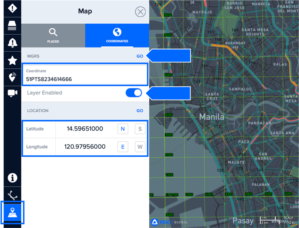Open the location broadcast pin icon
The image size is (299, 228).
pyautogui.click(x=12, y=77)
